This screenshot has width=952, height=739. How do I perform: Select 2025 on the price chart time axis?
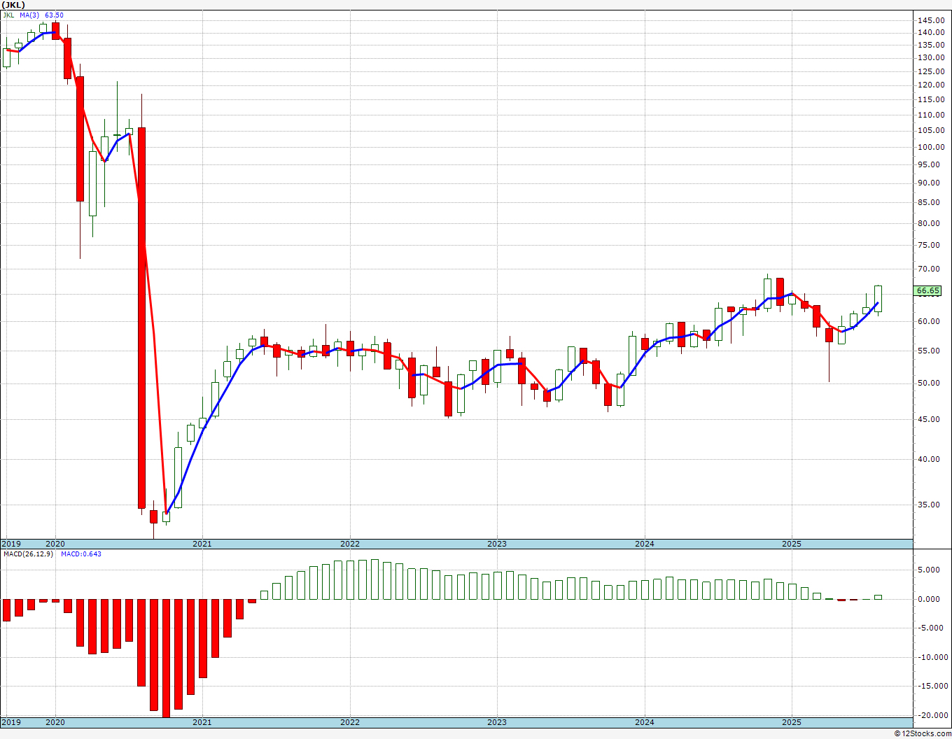[x=792, y=544]
